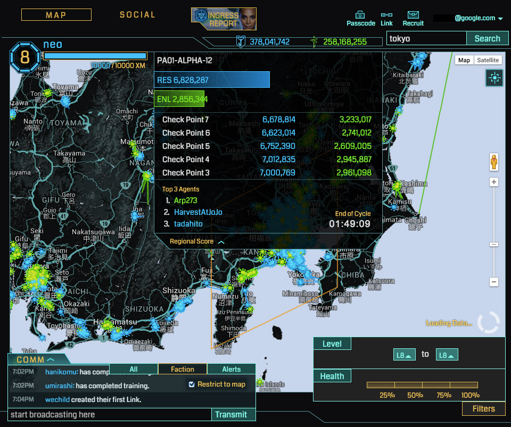Collapse the COMM panel chevron
This screenshot has width=511, height=427.
click(51, 359)
